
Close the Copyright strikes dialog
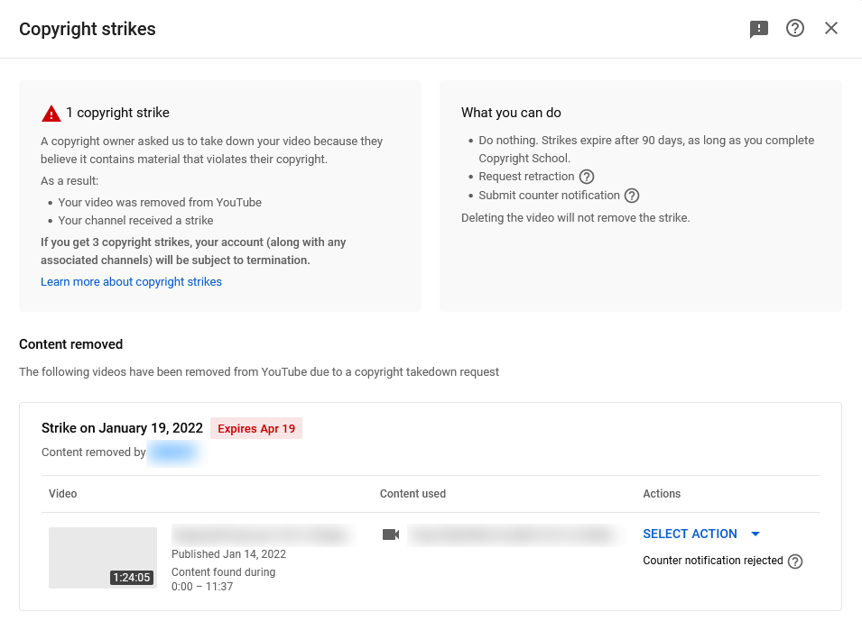(x=831, y=29)
